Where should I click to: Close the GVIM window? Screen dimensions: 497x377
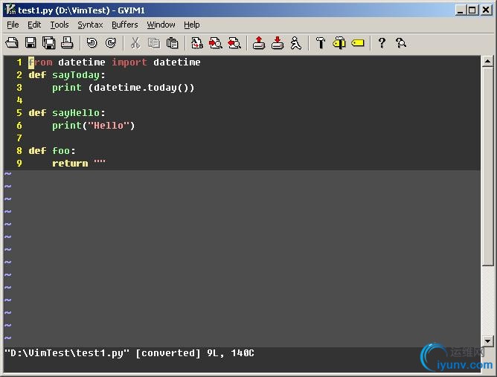pyautogui.click(x=486, y=10)
